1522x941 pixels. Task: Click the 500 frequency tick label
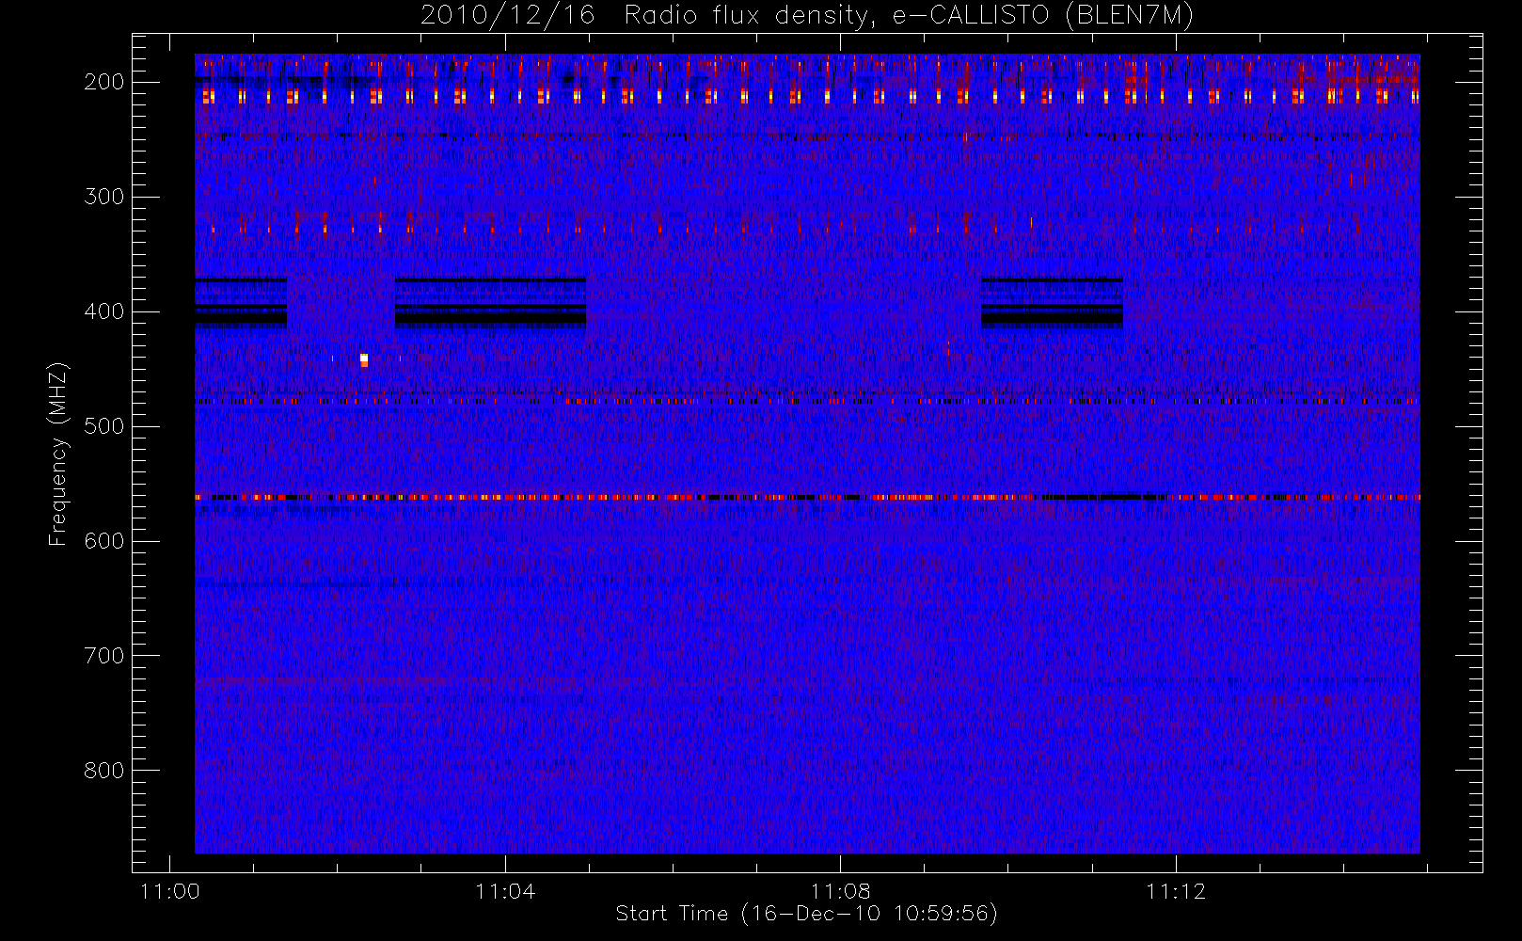[x=104, y=426]
